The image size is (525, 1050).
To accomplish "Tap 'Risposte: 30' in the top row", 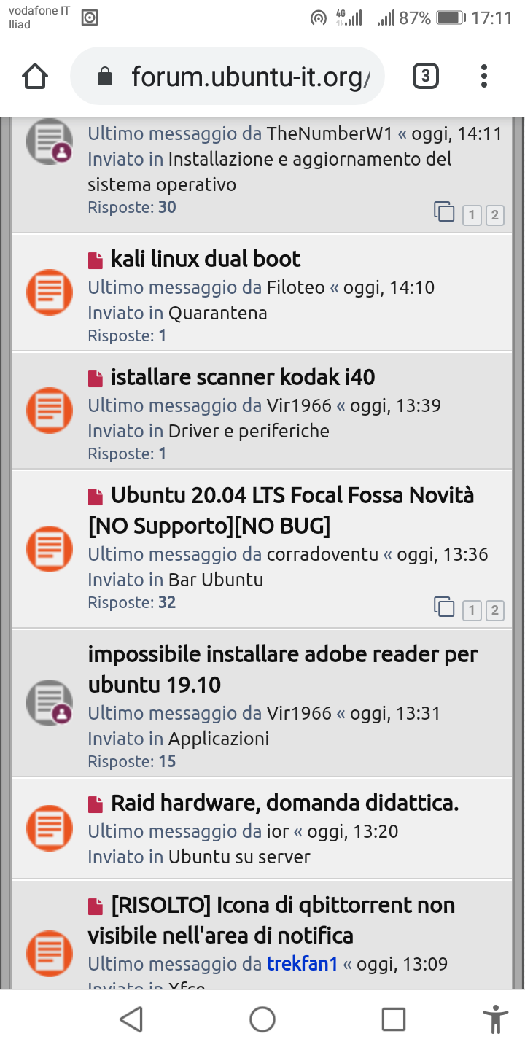I will click(132, 207).
